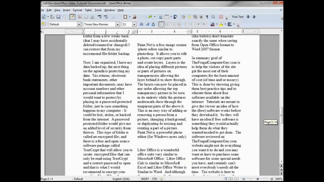Open LibreOffice Help lifebuoy icon
The height and width of the screenshot is (182, 324).
click(221, 17)
